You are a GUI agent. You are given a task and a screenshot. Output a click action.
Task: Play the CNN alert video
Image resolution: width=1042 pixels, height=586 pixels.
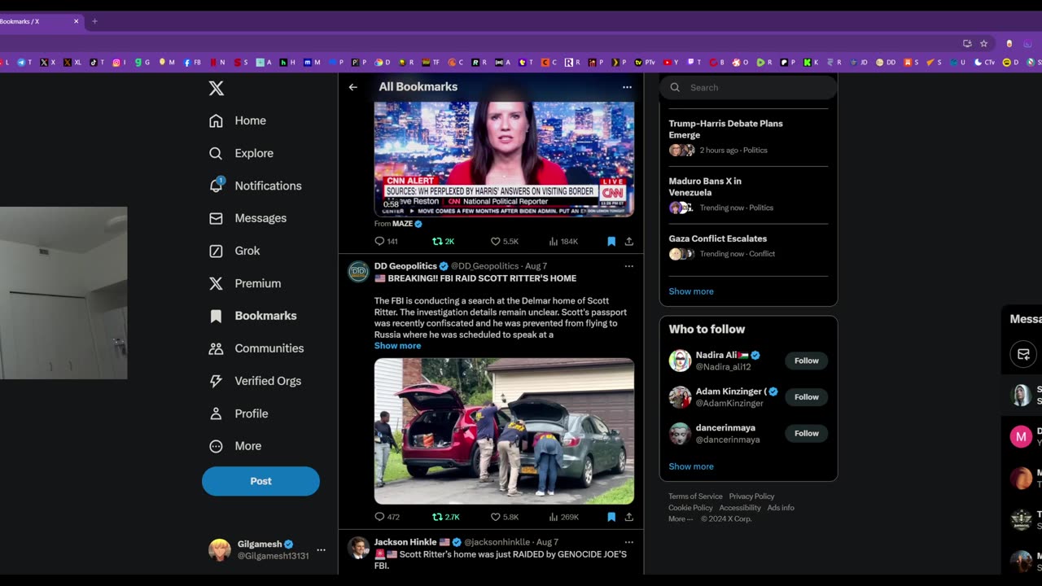coord(504,159)
